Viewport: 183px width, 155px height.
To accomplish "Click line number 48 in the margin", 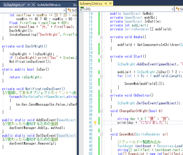I will (x=91, y=146).
